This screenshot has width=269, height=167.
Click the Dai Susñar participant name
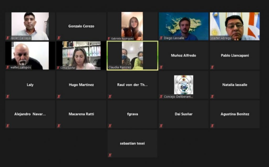[184, 114]
